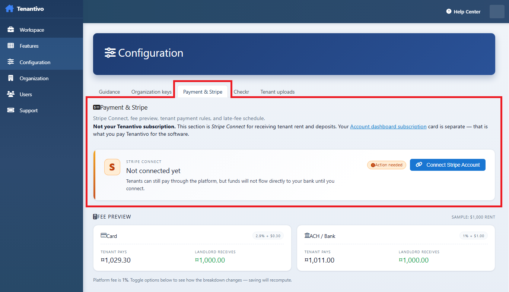
Task: Click the Card tenant pays ¤1,029.30 value
Action: pos(115,260)
